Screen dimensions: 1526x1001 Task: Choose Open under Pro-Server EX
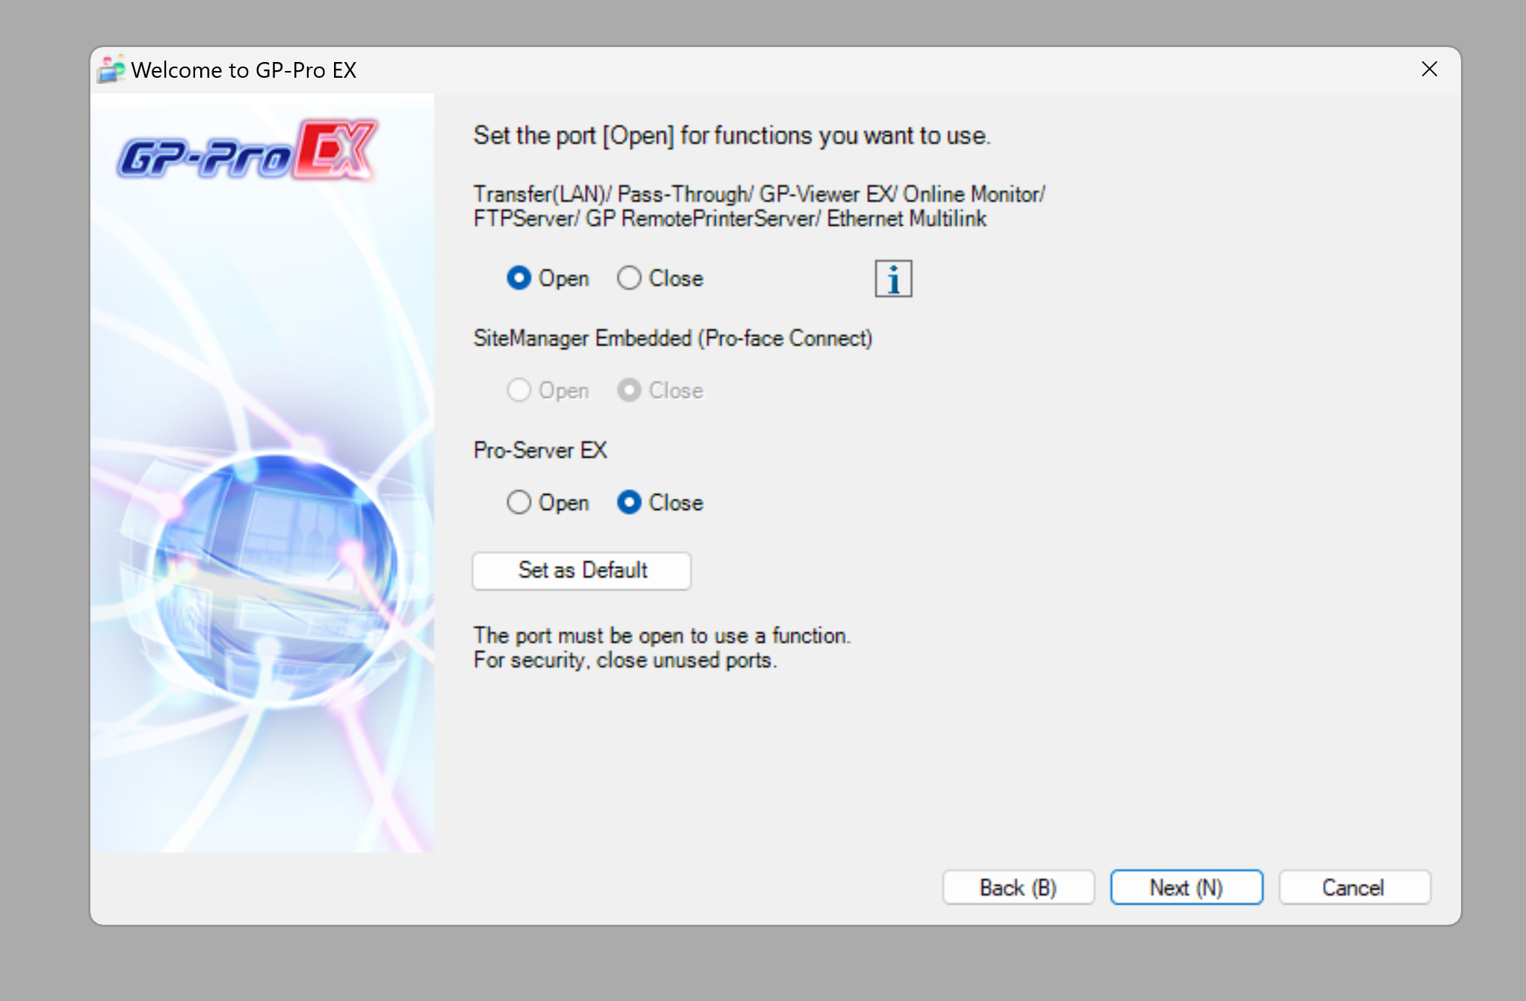[519, 502]
